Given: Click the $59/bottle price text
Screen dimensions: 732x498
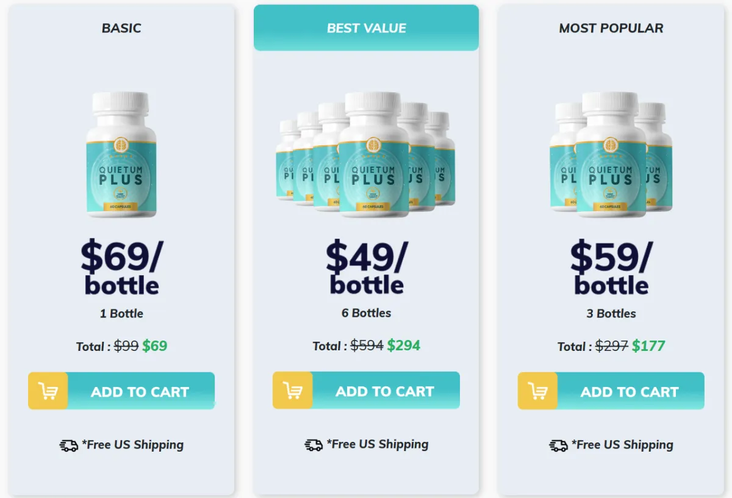Looking at the screenshot, I should point(611,267).
